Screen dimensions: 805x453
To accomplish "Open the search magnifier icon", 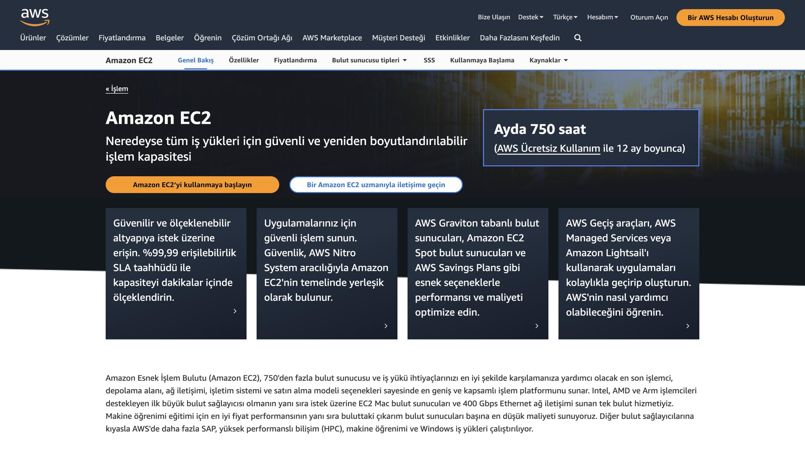I will pos(577,38).
